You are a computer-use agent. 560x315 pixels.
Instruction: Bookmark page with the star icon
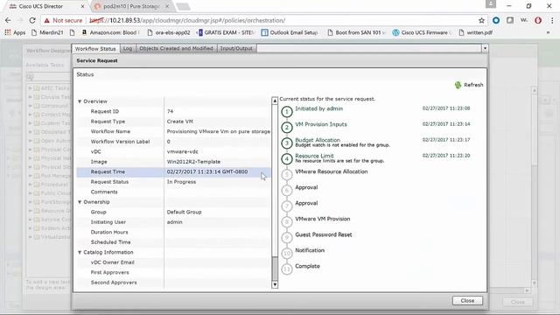click(481, 20)
